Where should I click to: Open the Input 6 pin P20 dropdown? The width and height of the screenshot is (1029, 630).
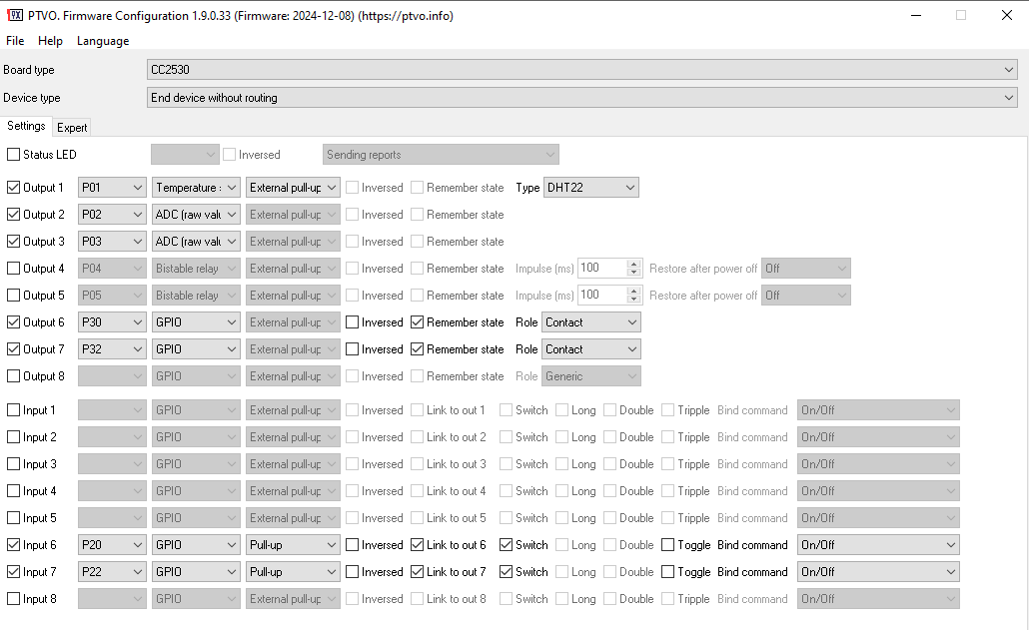112,544
